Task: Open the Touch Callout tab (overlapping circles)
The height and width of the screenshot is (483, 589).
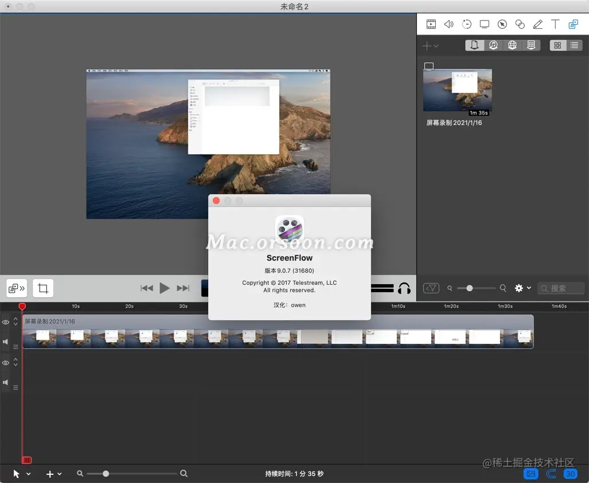Action: (520, 25)
